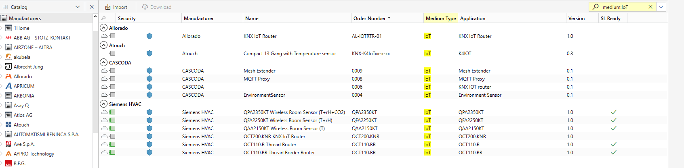Select Albrecht Jung manufacturer

point(28,66)
